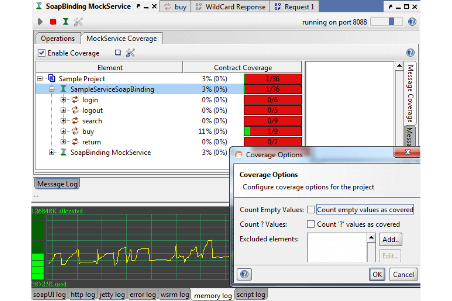Expand the buy operation node

[x=63, y=131]
